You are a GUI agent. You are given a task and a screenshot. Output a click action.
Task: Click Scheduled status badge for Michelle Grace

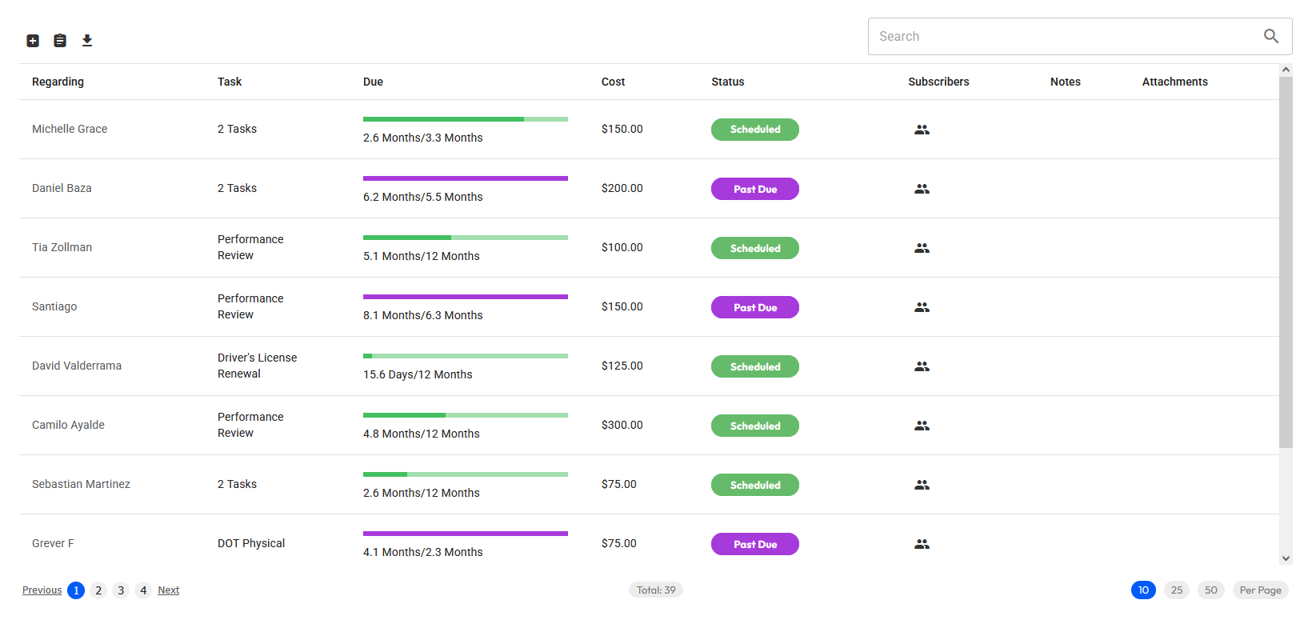[x=755, y=130]
